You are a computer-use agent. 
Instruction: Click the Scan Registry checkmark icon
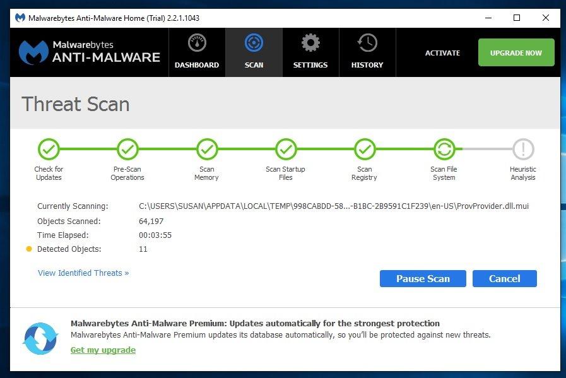[x=364, y=150]
